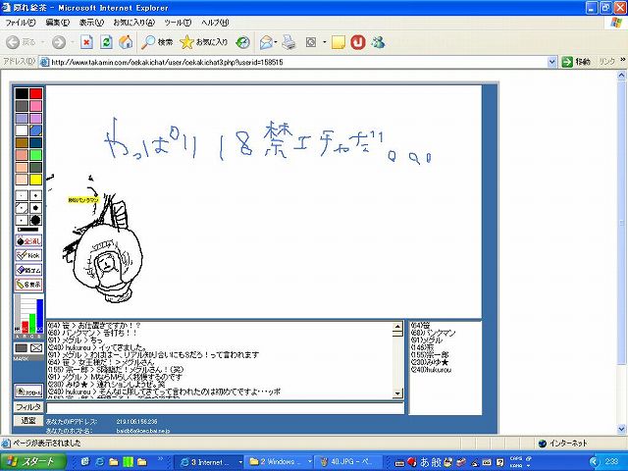The image size is (628, 471).
Task: Click the Mail envelope toolbar icon
Action: pos(266,42)
